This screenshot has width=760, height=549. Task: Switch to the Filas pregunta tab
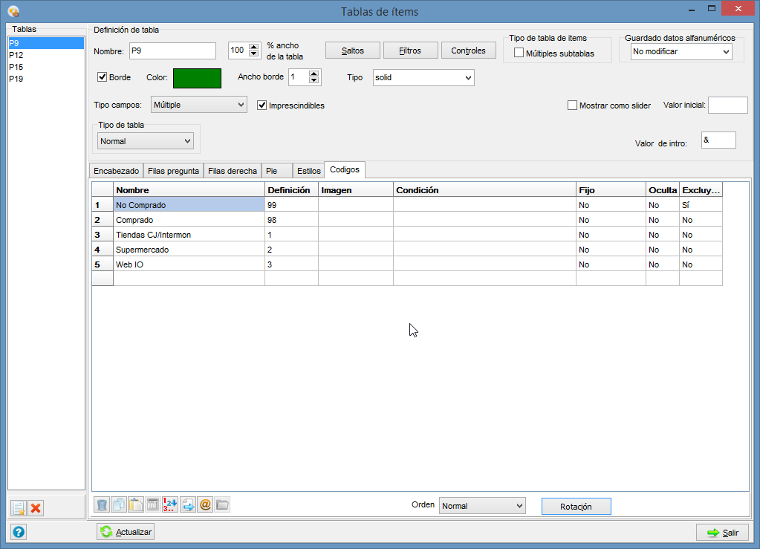173,171
